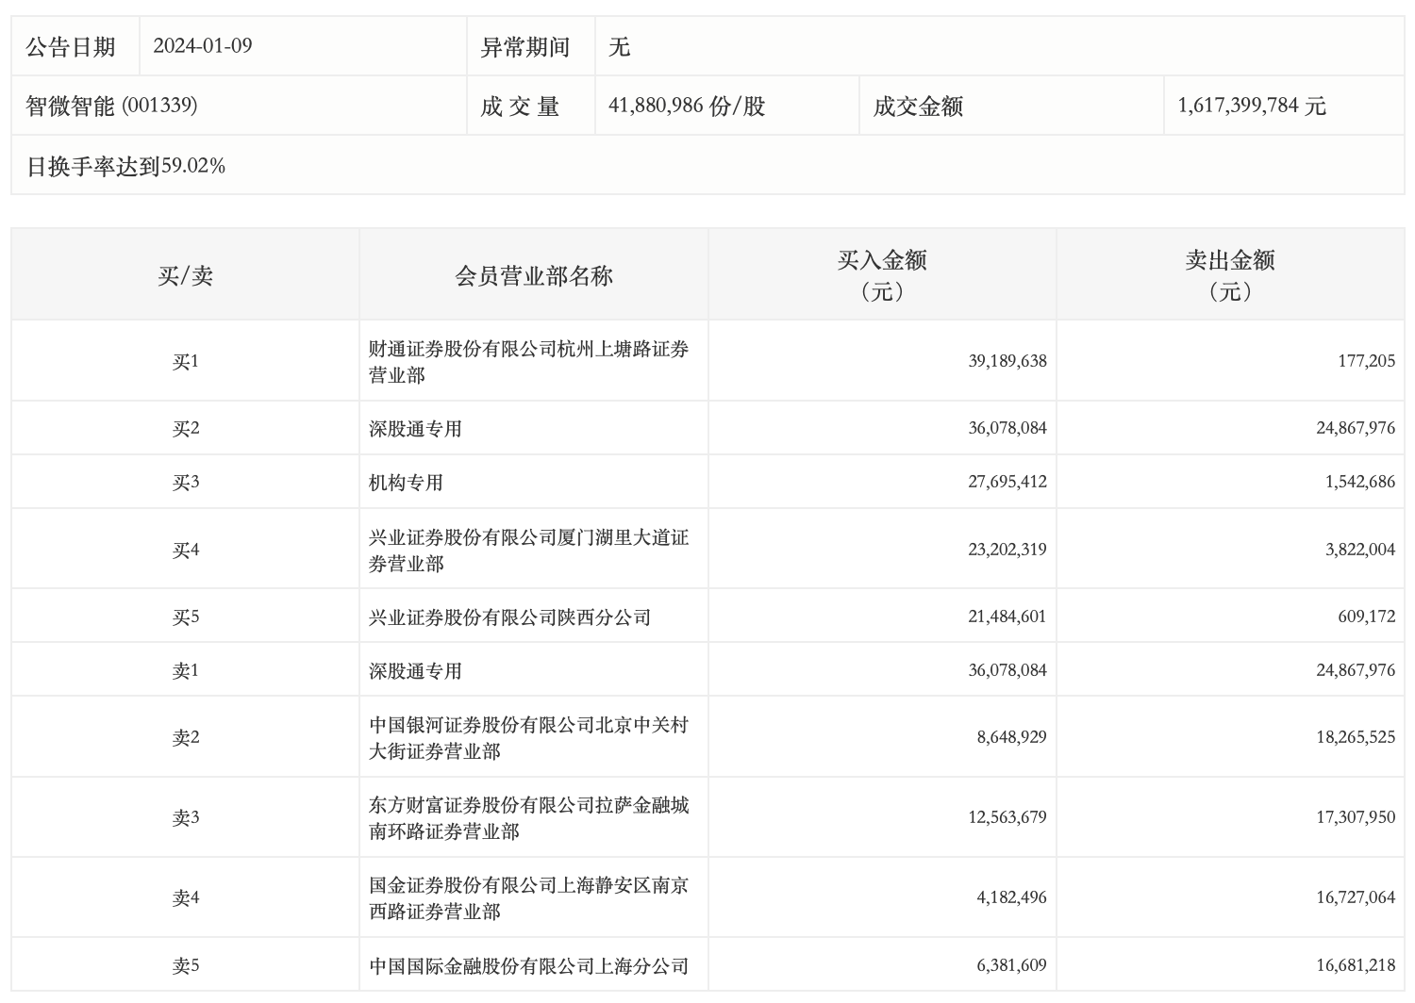
Task: Click the announcement date 2024-01-09
Action: (x=203, y=46)
